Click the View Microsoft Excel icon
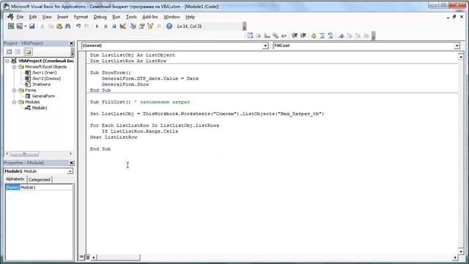469x264 pixels. coord(11,26)
